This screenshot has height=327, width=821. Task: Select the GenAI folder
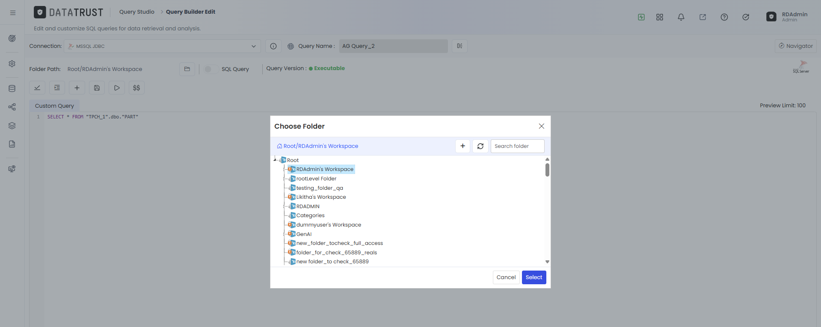click(304, 234)
